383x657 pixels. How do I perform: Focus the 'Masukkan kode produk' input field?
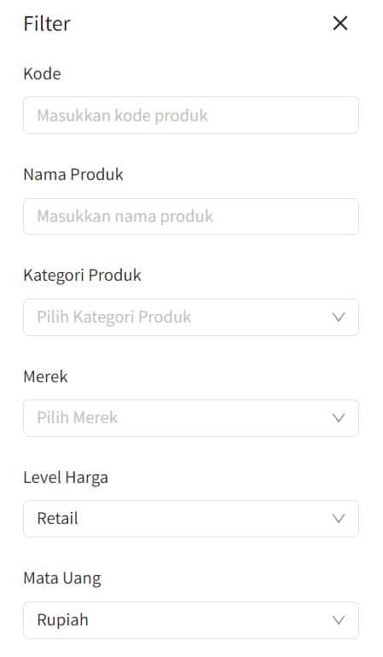[x=191, y=115]
